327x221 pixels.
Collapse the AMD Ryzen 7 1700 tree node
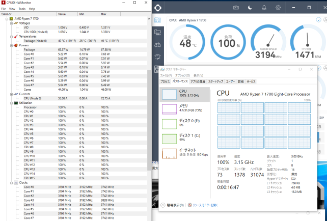coord(7,18)
